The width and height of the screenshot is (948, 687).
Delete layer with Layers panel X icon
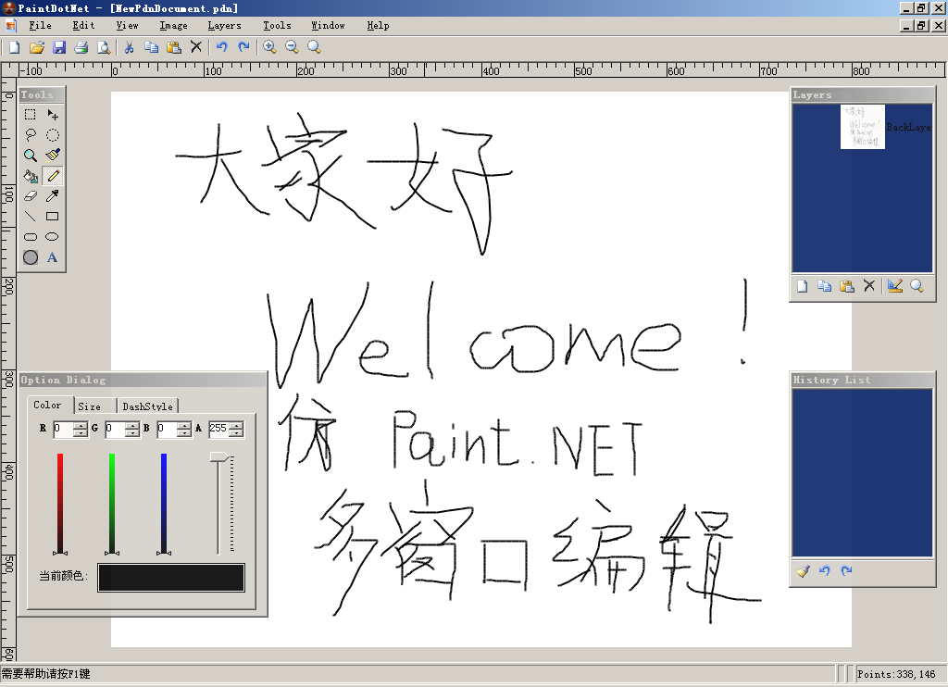[x=868, y=286]
